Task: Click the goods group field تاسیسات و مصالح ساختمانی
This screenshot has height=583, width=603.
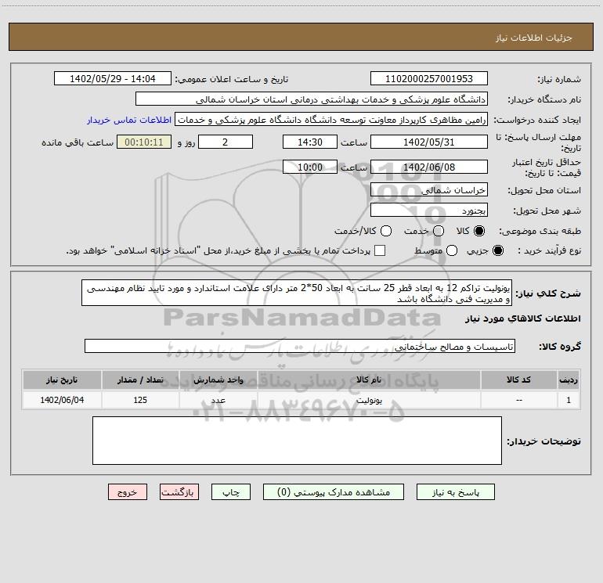Action: point(300,346)
